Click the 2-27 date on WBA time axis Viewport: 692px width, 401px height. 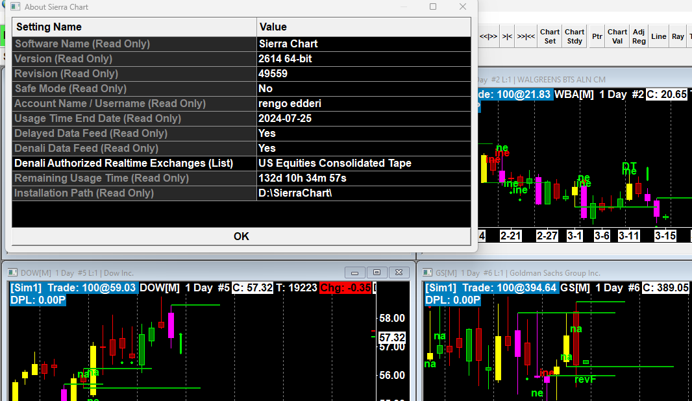(547, 236)
